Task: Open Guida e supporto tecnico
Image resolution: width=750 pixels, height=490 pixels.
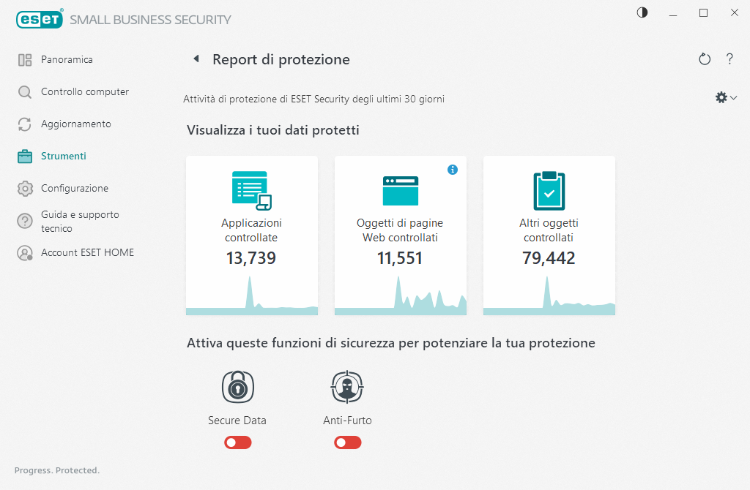Action: tap(79, 221)
